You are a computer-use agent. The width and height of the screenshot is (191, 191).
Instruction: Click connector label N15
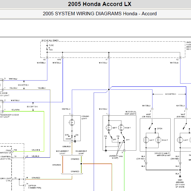click(59, 59)
